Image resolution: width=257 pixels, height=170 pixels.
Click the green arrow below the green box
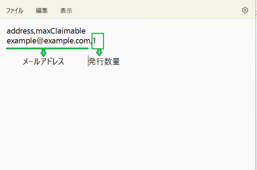pyautogui.click(x=99, y=52)
